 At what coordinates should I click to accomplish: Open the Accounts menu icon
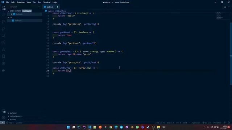pos(3,111)
